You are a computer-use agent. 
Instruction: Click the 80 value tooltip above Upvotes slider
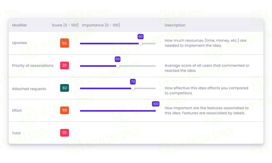[141, 37]
